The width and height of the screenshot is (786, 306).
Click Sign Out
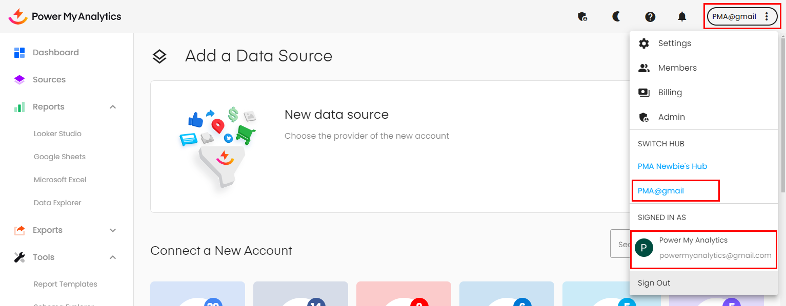654,283
